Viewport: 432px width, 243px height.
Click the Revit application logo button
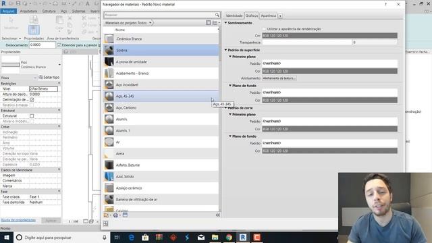(3, 3)
